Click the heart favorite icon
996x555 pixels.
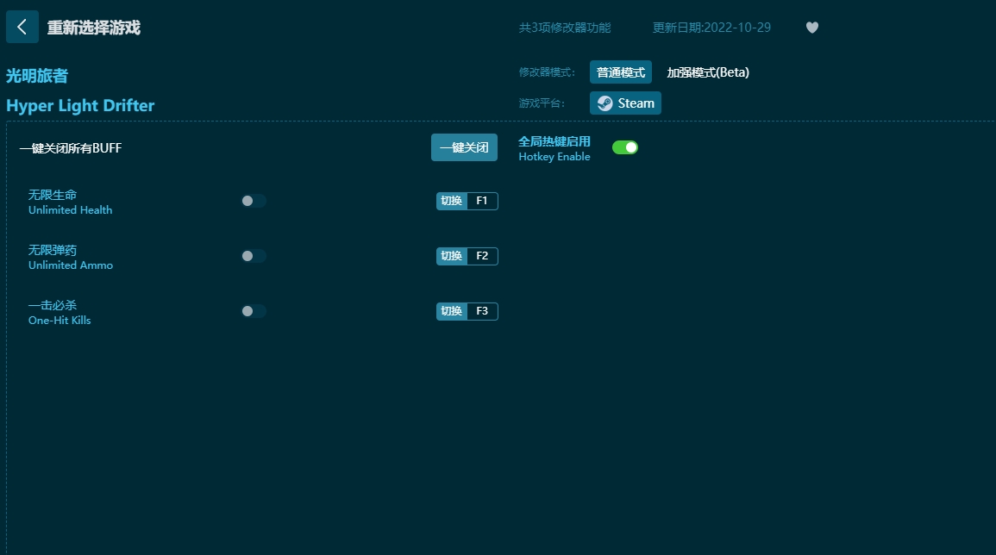[811, 28]
